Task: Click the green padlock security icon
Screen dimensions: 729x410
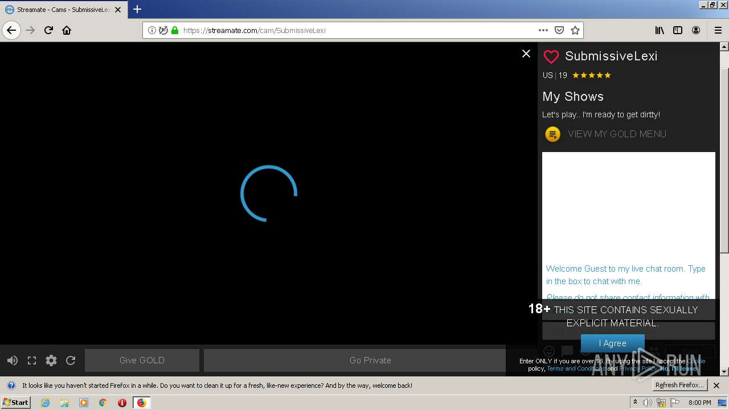Action: (x=174, y=30)
